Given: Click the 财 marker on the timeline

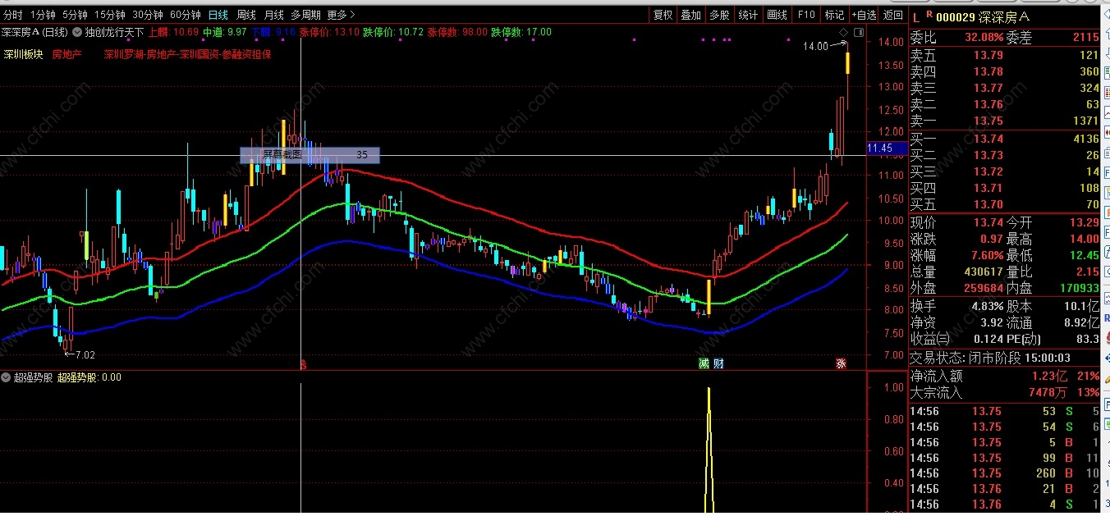Looking at the screenshot, I should [718, 363].
